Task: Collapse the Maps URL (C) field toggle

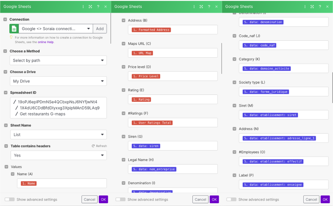Action: click(124, 44)
